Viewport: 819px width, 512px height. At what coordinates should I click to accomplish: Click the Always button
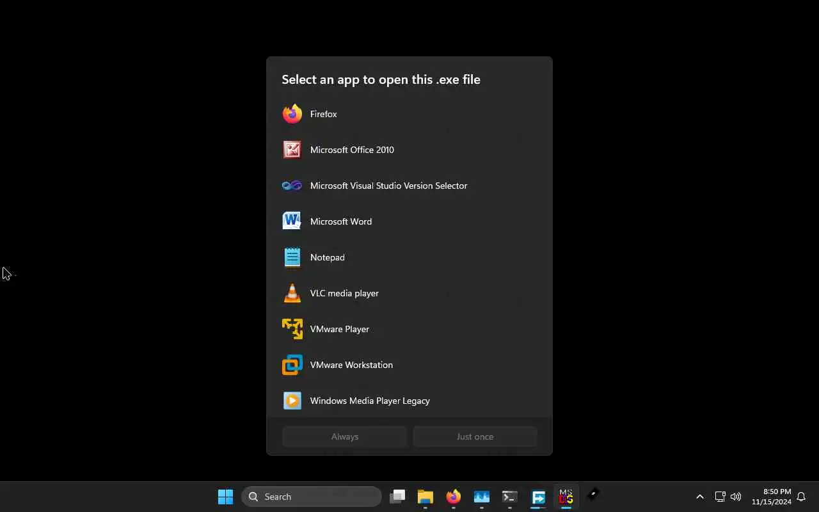coord(345,436)
